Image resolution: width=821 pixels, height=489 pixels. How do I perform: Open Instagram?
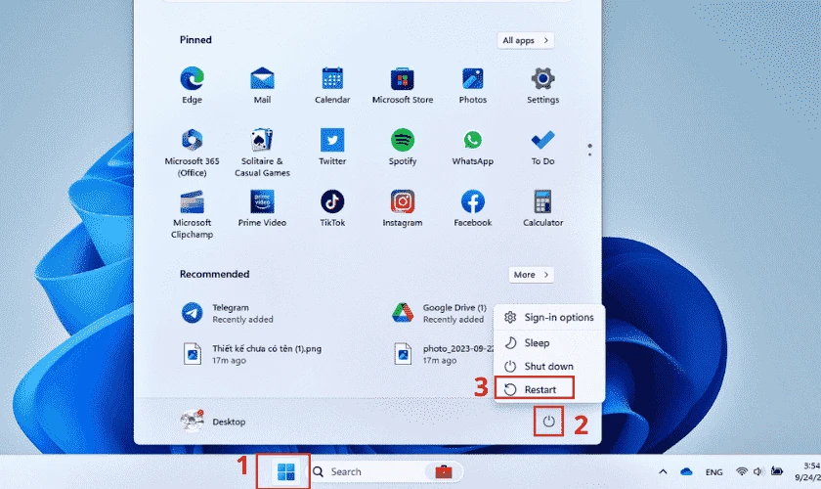pos(402,208)
